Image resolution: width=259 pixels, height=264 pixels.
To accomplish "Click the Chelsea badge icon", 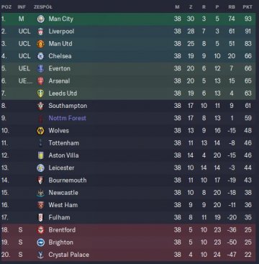I will tap(41, 56).
